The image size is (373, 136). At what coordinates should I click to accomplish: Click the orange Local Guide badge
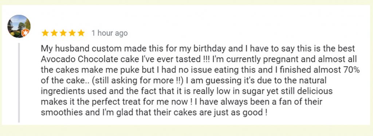[25, 33]
